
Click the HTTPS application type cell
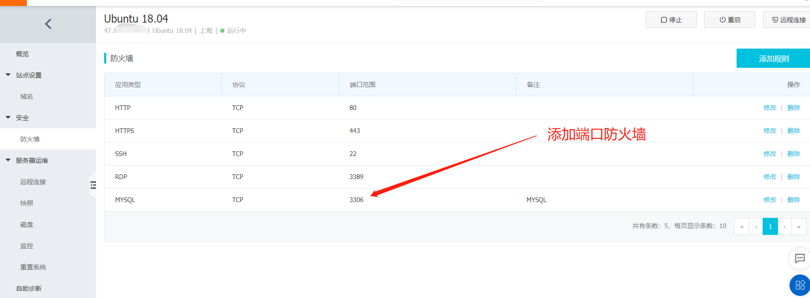coord(125,130)
